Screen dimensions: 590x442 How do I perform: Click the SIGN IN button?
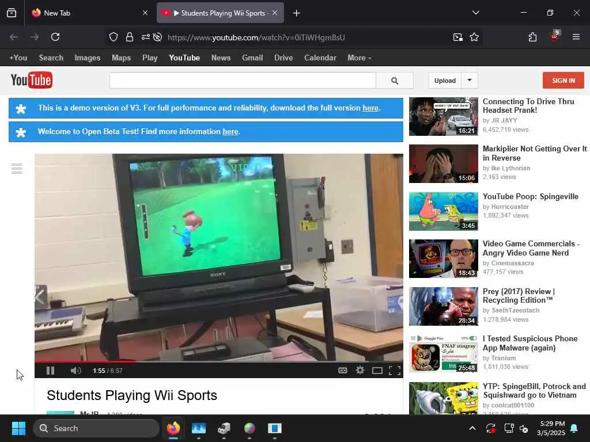tap(563, 81)
